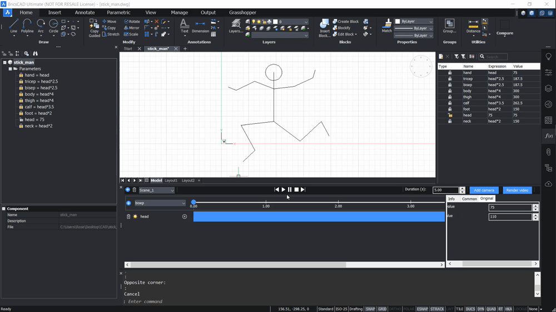Viewport: 556px width, 312px height.
Task: Toggle SNAP in status bar
Action: (x=370, y=309)
